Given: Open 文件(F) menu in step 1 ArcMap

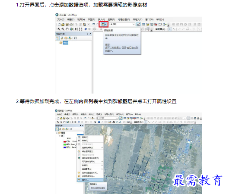Looking at the screenshot, I should 60,19.
